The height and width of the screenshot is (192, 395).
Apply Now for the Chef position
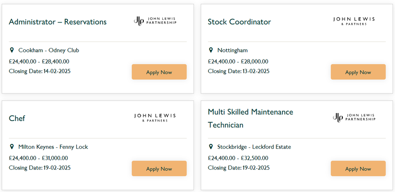[159, 169]
